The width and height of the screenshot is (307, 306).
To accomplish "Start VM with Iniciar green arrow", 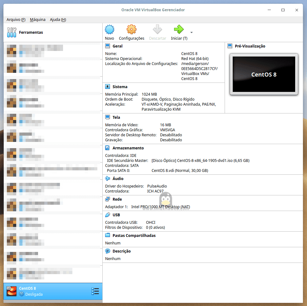I will click(x=179, y=30).
